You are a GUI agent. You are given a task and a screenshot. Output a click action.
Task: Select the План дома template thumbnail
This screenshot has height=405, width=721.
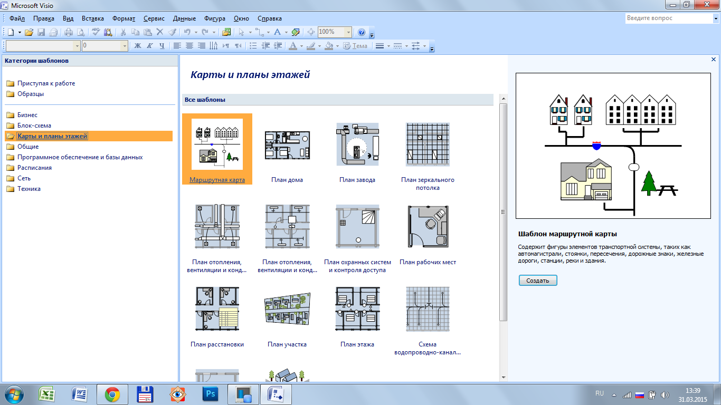coord(287,144)
